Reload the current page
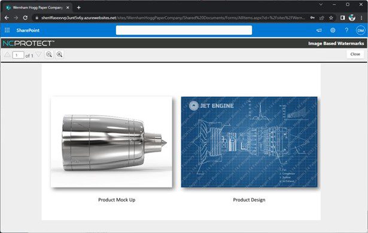 click(25, 18)
